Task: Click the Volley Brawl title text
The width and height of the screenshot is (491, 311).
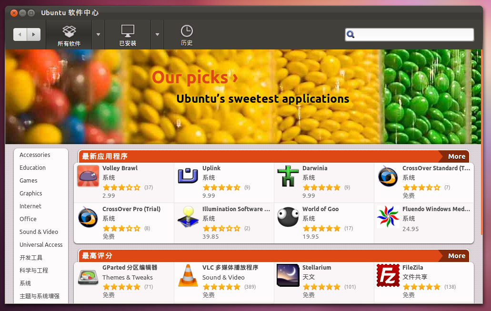Action: pyautogui.click(x=120, y=168)
